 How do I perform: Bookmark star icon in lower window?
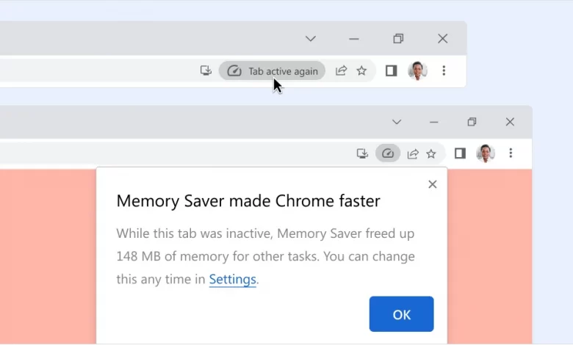pyautogui.click(x=431, y=153)
